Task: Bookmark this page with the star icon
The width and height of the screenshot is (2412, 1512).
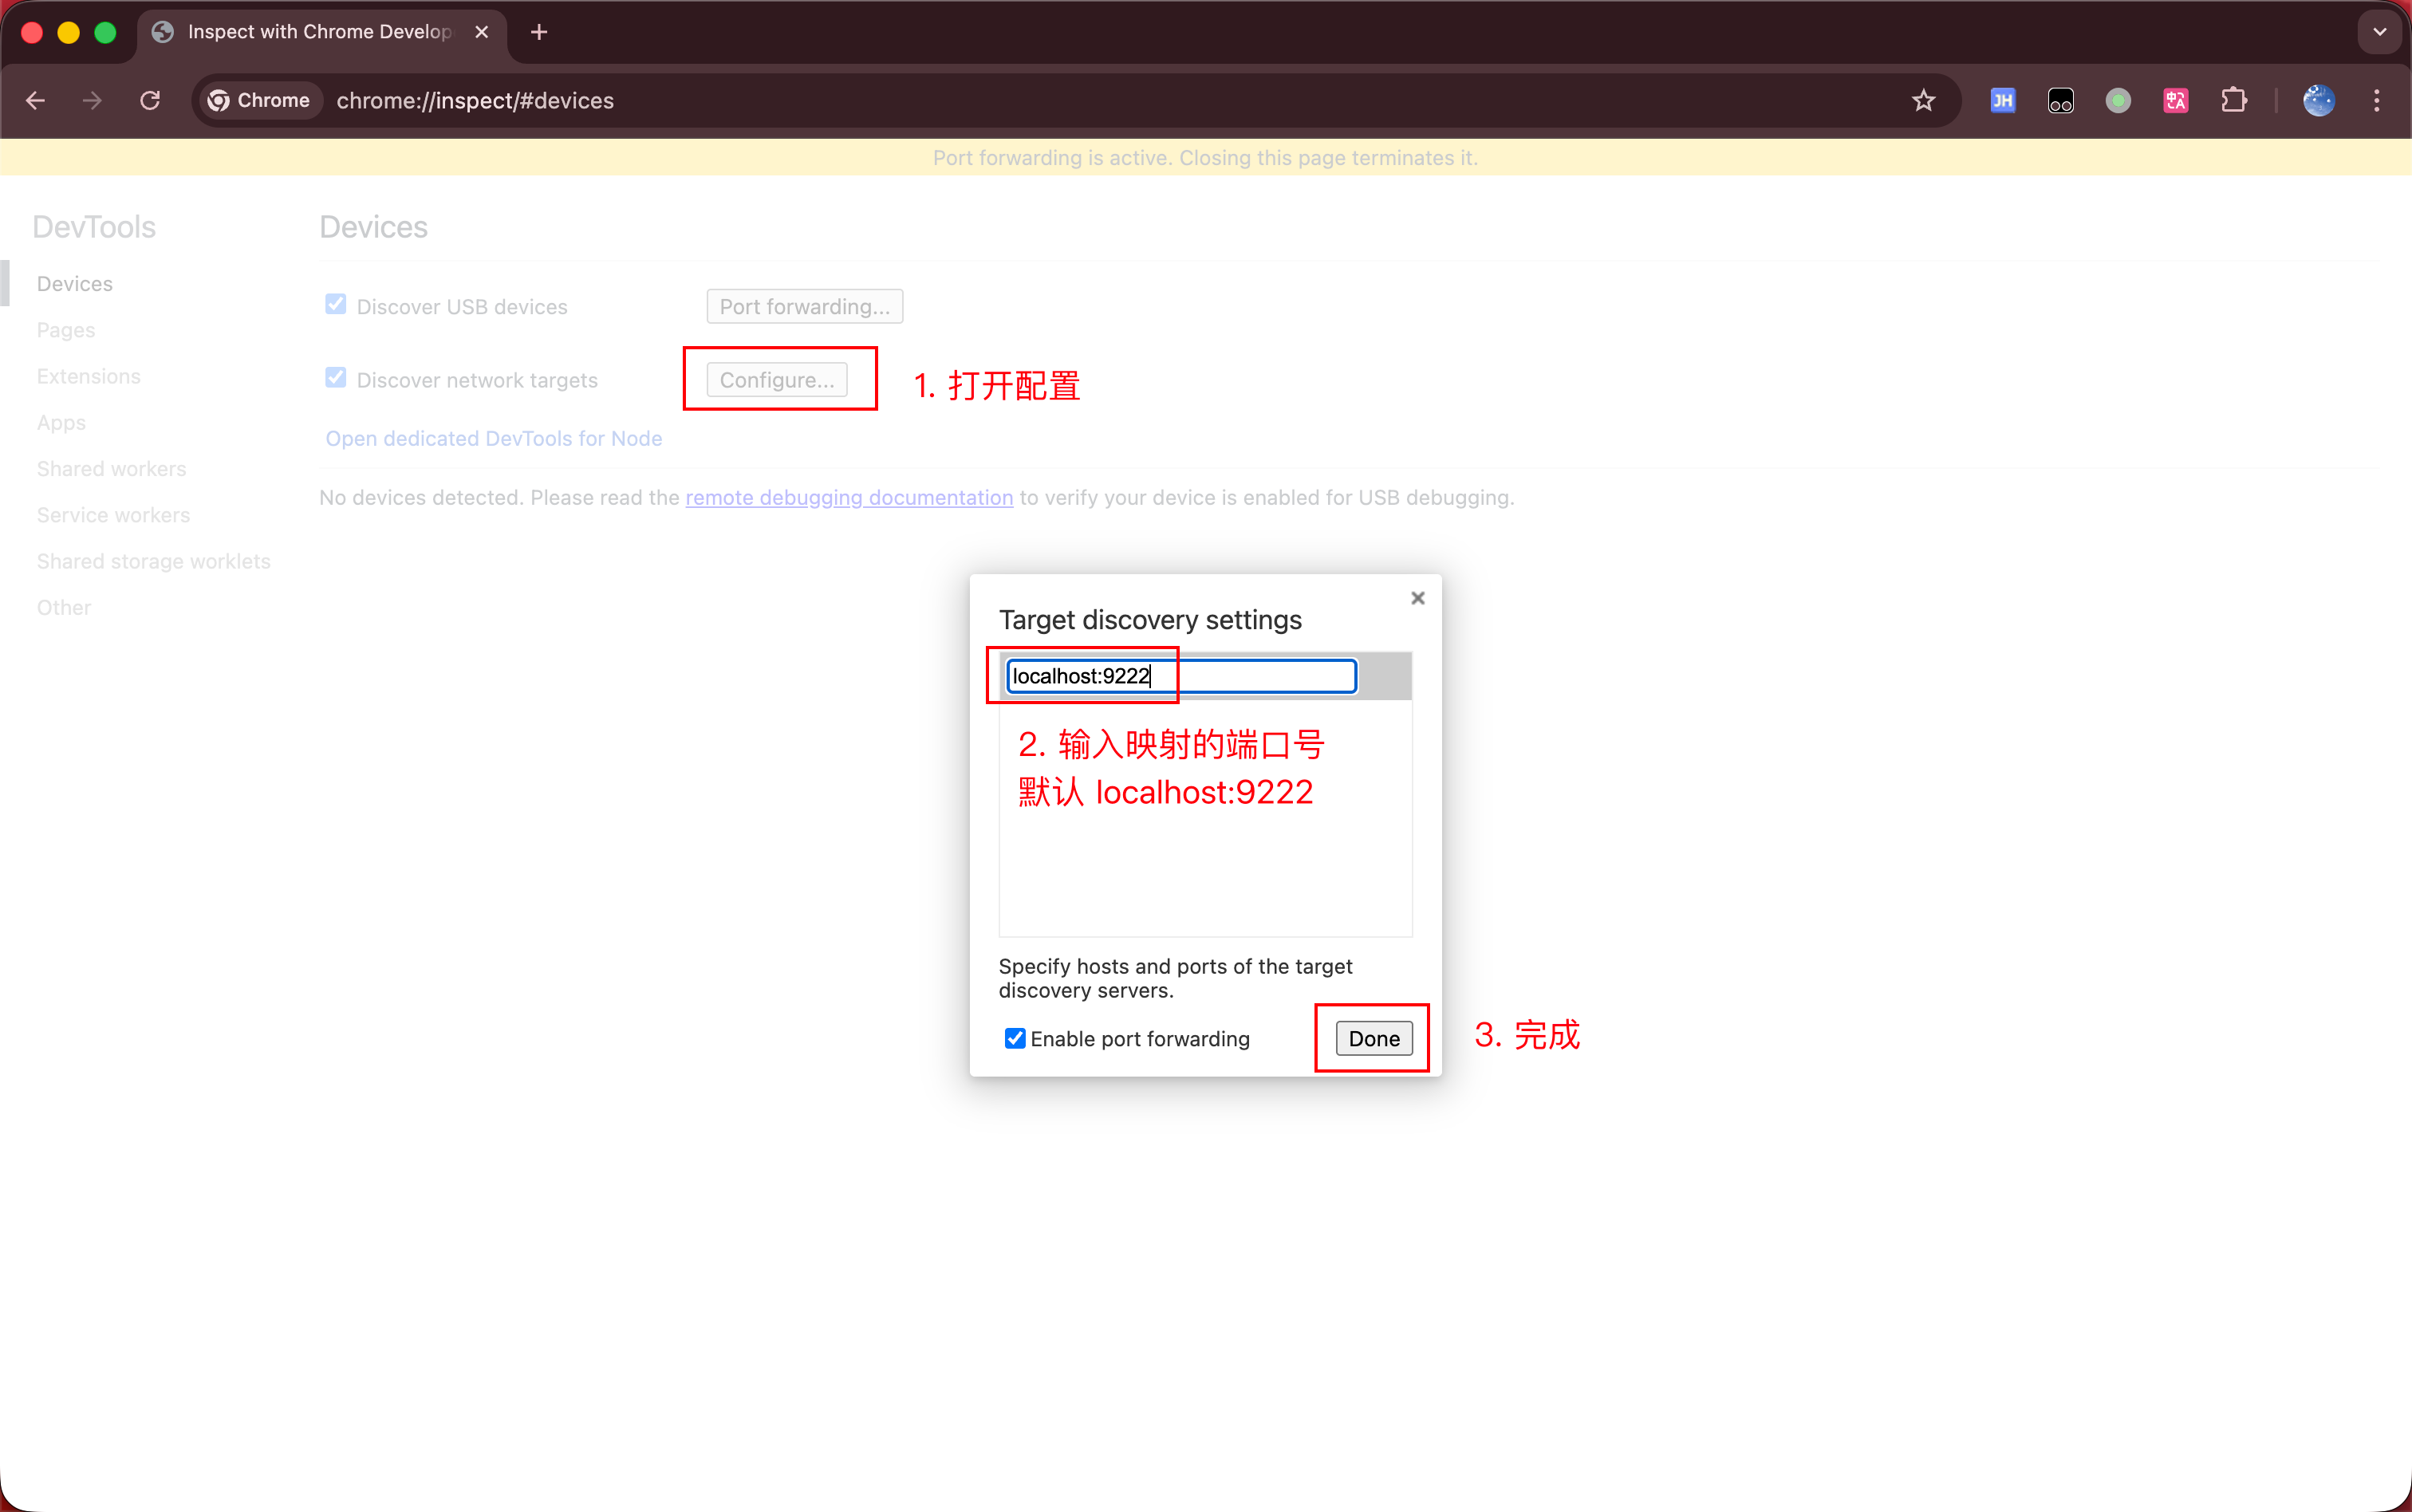Action: [1923, 100]
